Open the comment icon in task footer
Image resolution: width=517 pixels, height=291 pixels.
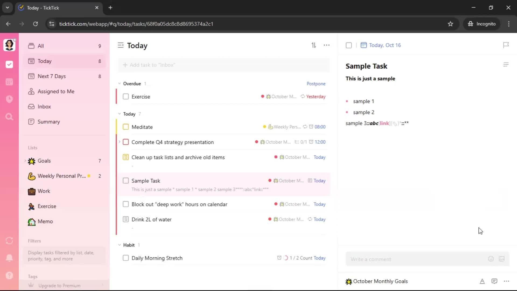pyautogui.click(x=494, y=281)
